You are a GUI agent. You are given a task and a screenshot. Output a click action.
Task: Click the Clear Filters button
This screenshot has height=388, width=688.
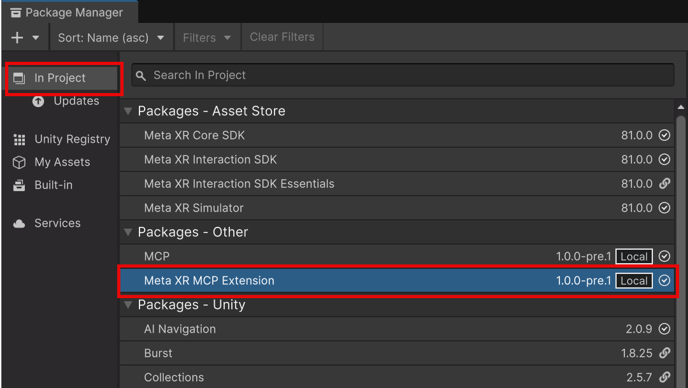coord(282,38)
